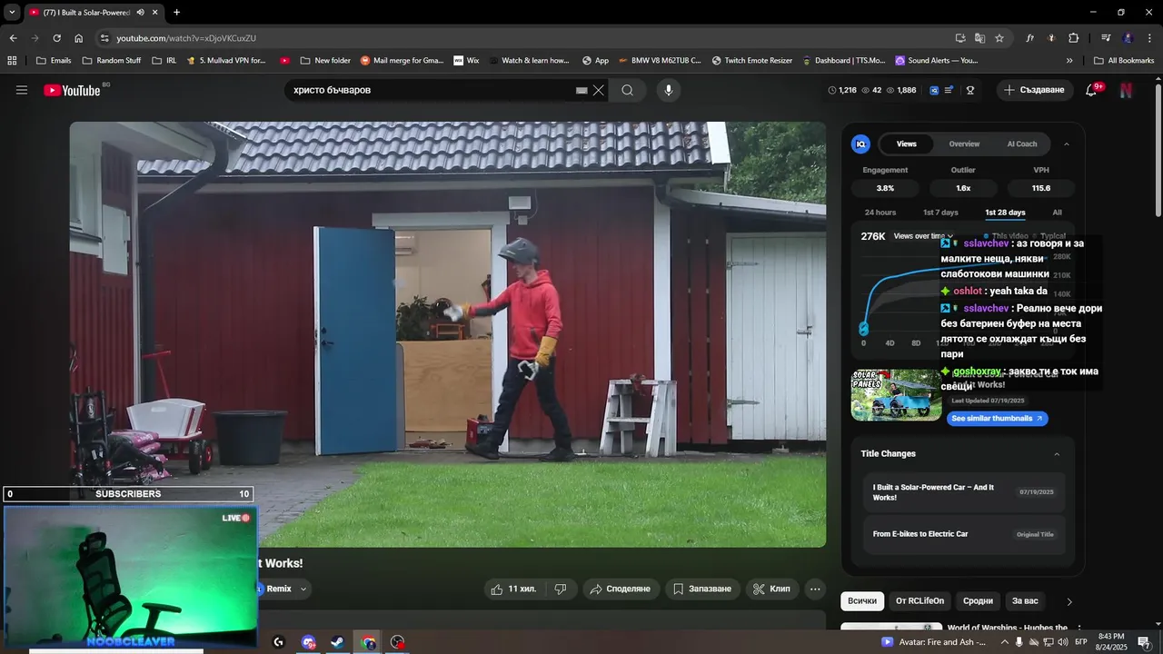Viewport: 1163px width, 654px height.
Task: Click the Създаване create button
Action: coord(1034,90)
